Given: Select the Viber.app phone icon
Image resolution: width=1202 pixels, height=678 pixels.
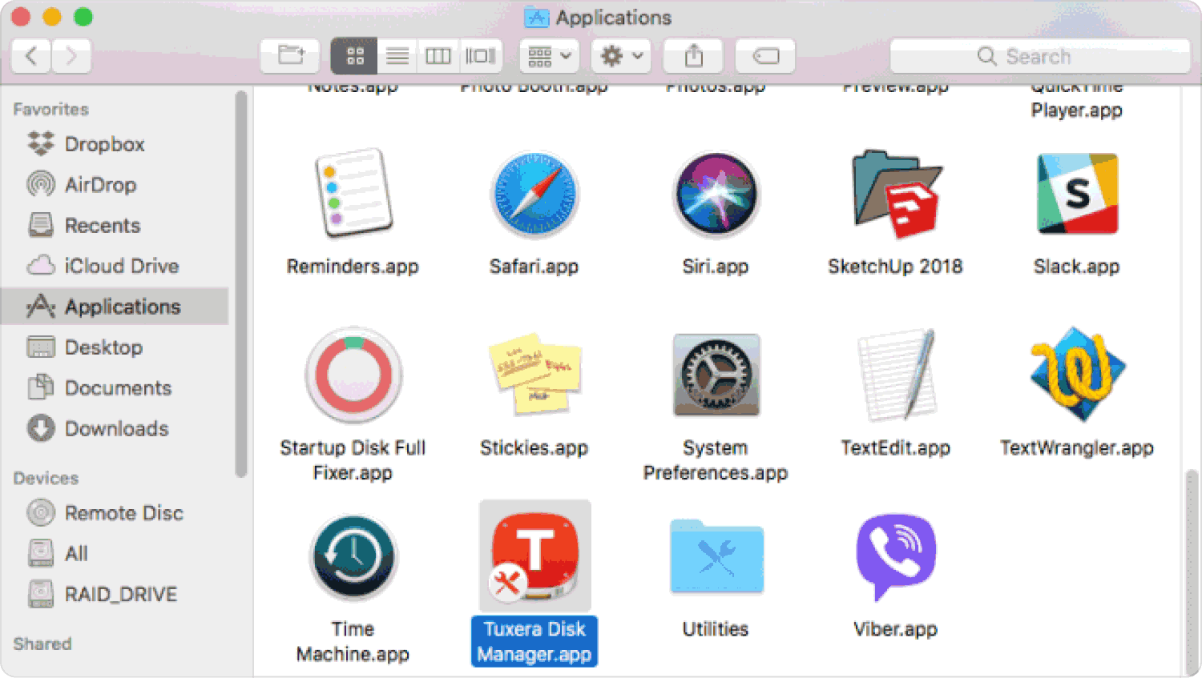Looking at the screenshot, I should (896, 556).
